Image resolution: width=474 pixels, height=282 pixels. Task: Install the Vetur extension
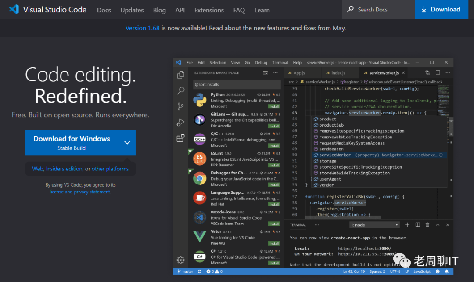pos(274,243)
